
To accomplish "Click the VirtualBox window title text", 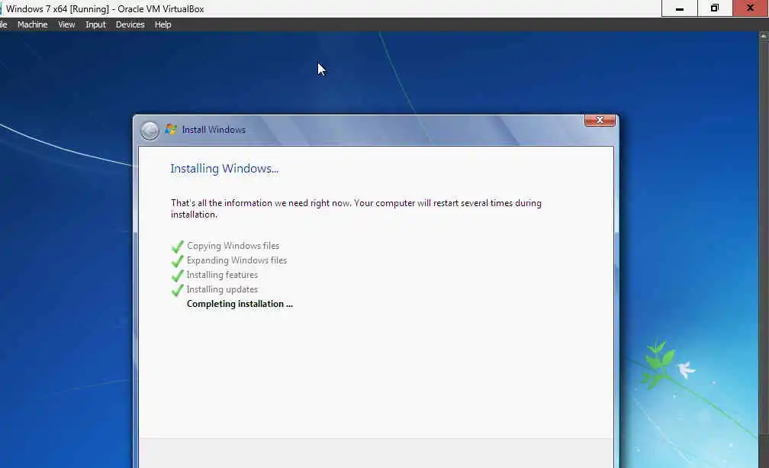I will click(x=105, y=9).
